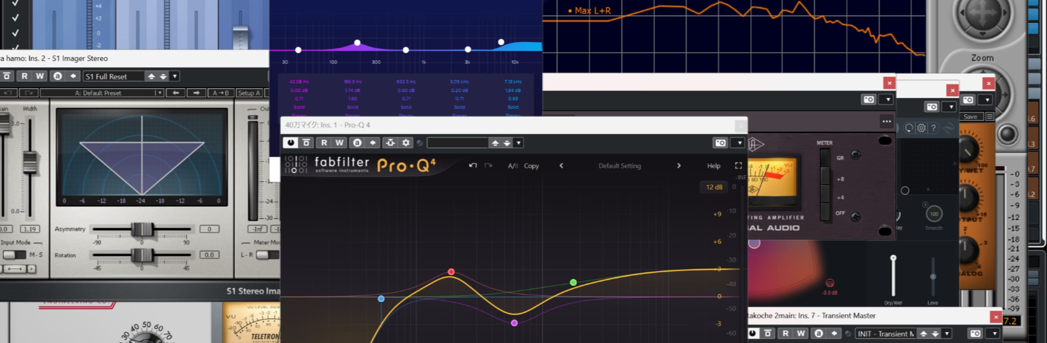Open 12 dB display range selector in Pro-Q 4

[x=714, y=187]
